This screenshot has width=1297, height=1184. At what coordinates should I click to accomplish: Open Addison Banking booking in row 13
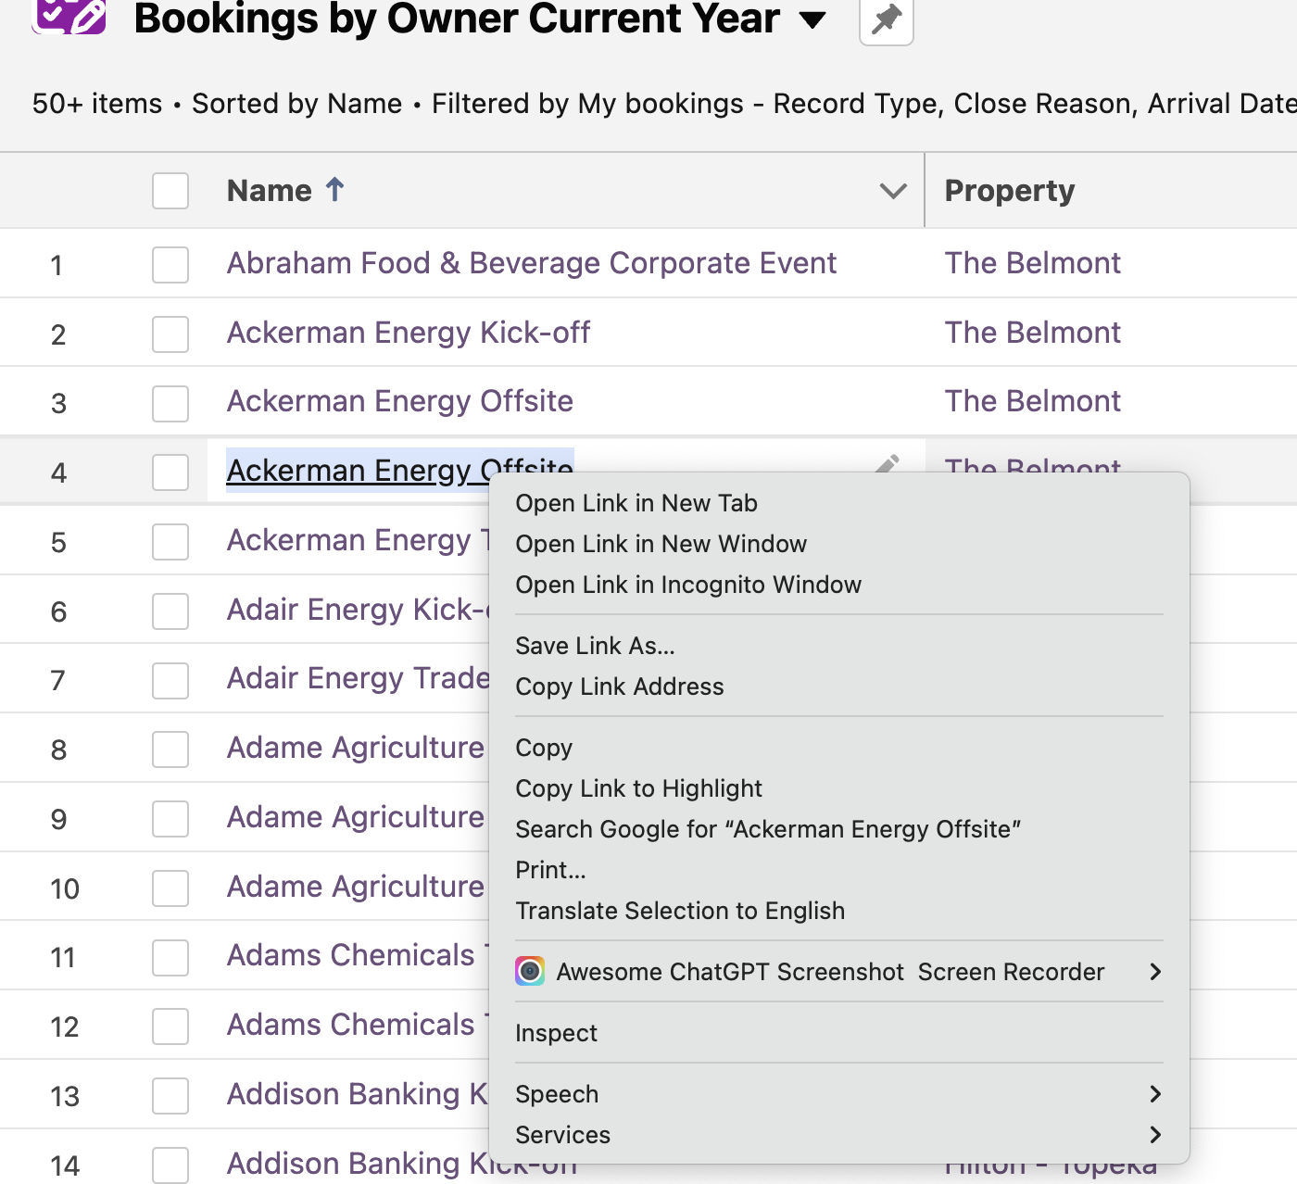[x=358, y=1094]
